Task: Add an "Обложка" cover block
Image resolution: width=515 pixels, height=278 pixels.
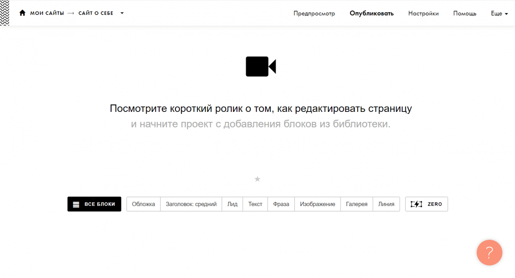Action: tap(144, 204)
